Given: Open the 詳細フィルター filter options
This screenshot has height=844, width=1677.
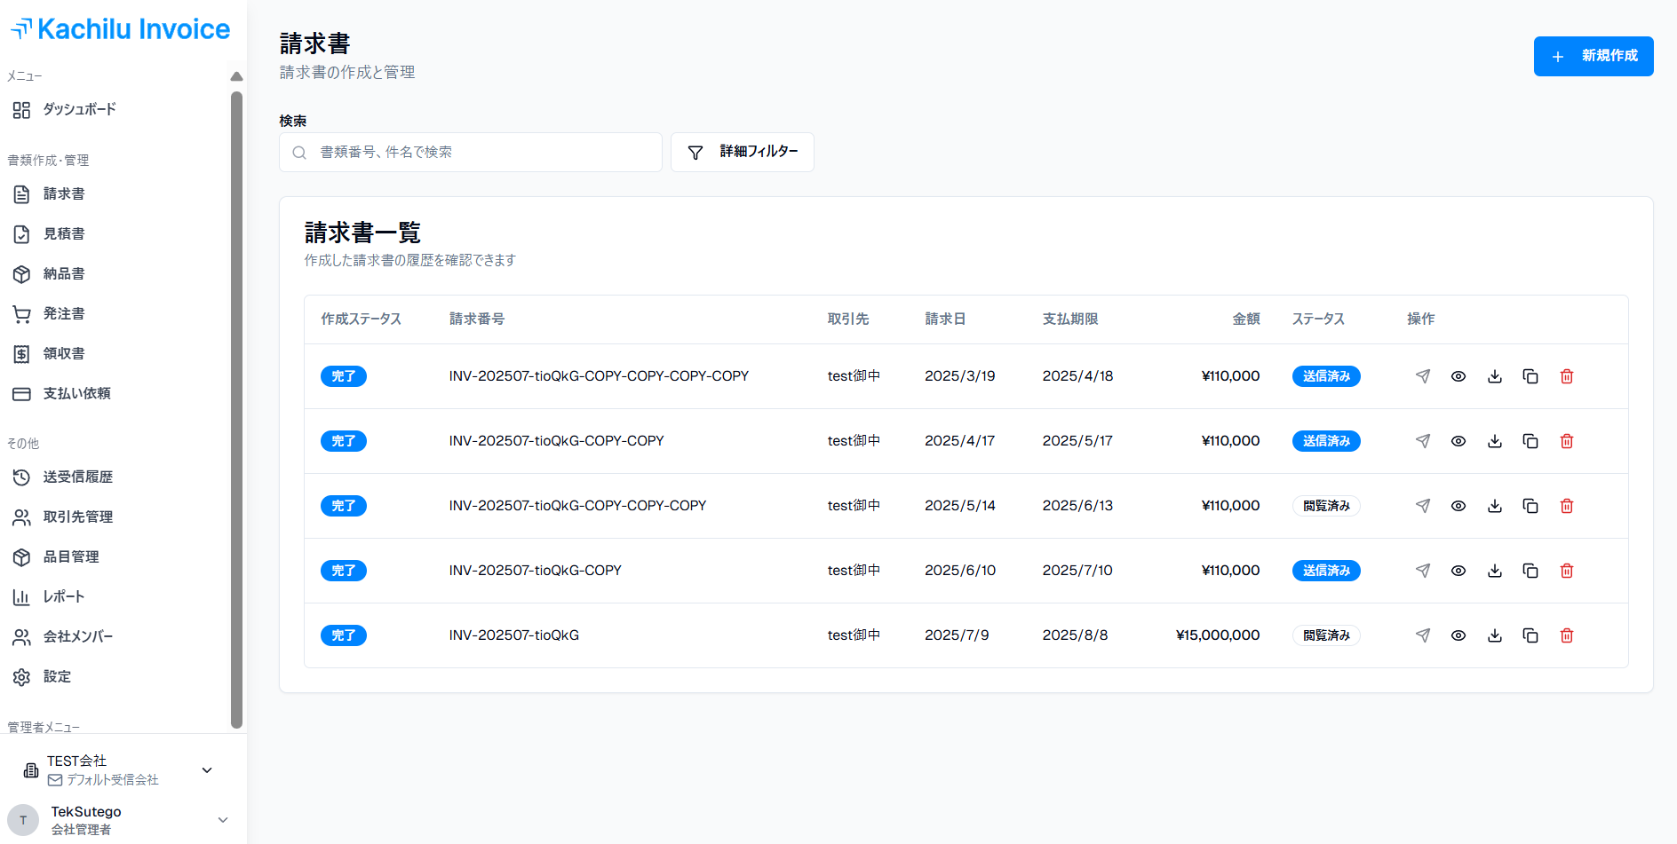Looking at the screenshot, I should [x=742, y=152].
